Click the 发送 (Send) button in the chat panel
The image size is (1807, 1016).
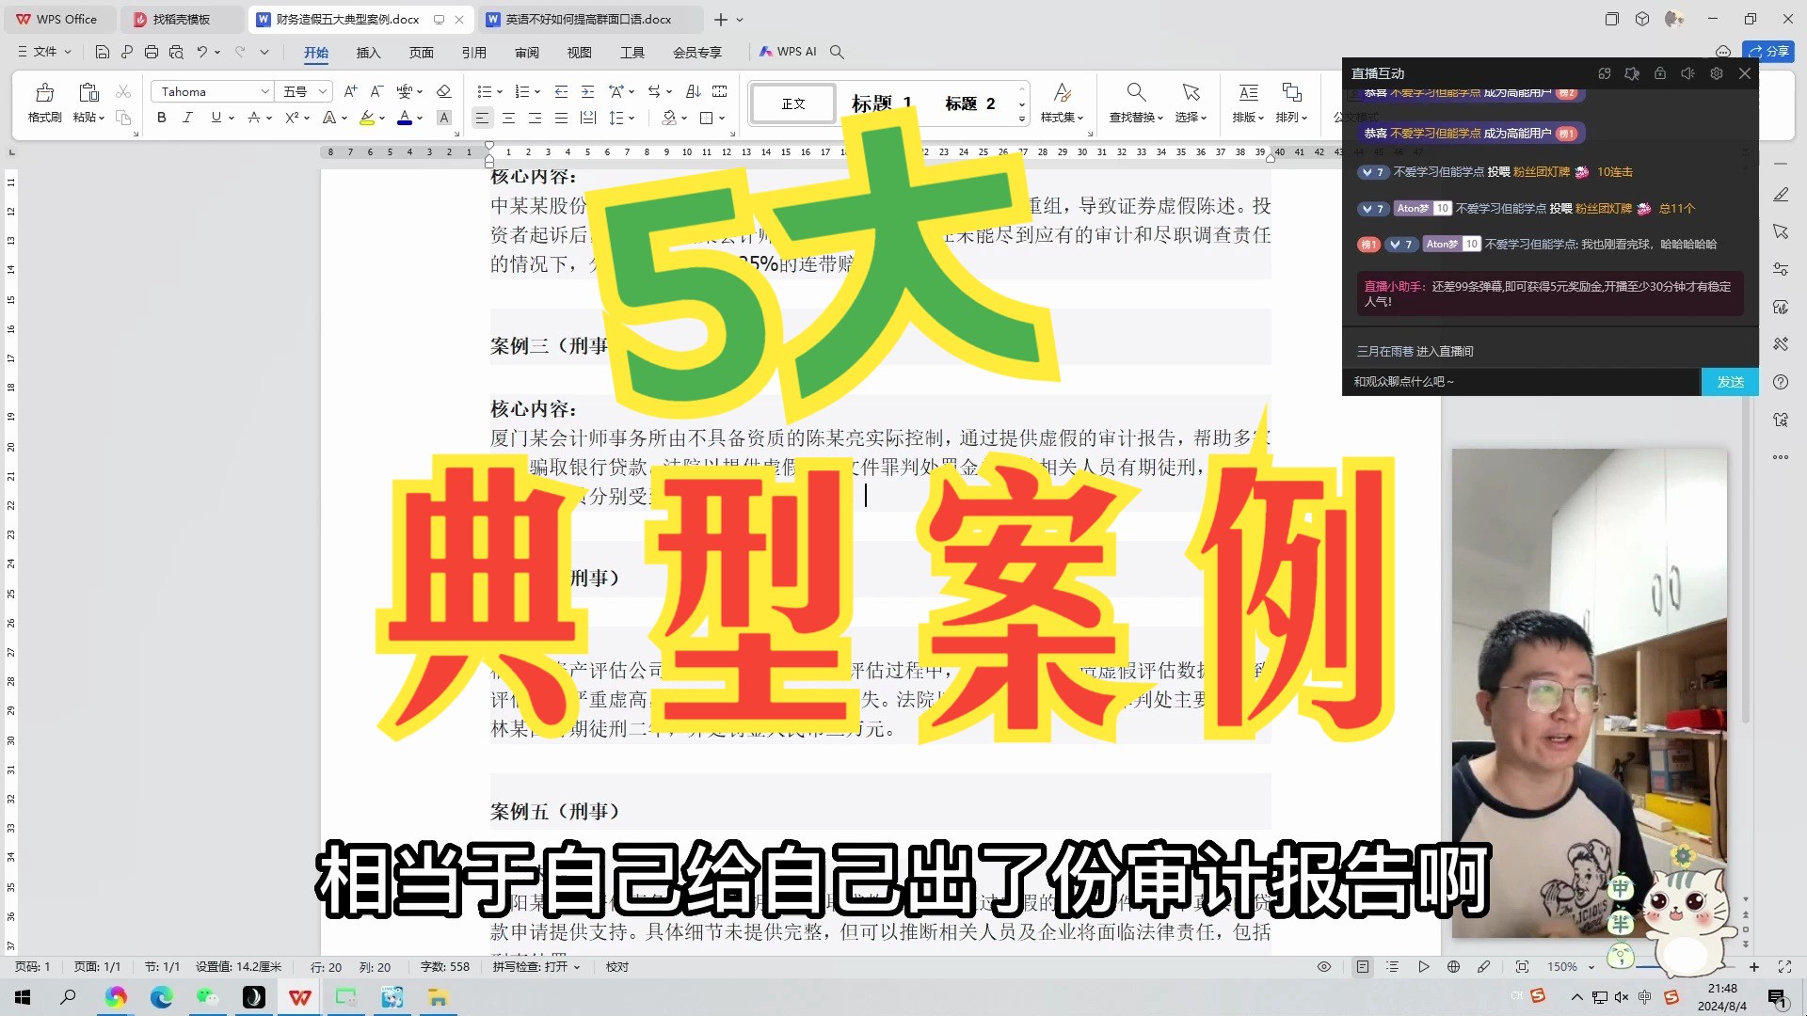pyautogui.click(x=1730, y=382)
